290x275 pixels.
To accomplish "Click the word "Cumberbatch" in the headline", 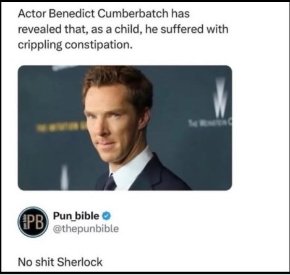I will [133, 14].
